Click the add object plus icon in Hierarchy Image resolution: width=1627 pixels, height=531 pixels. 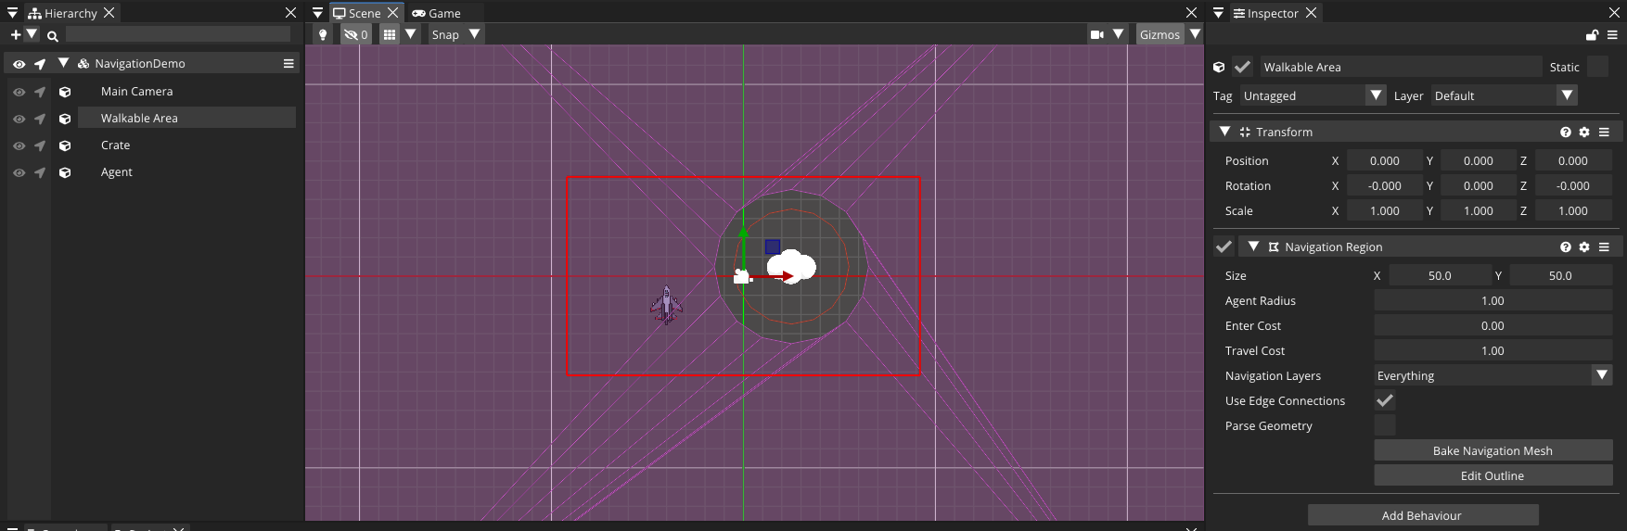click(16, 34)
